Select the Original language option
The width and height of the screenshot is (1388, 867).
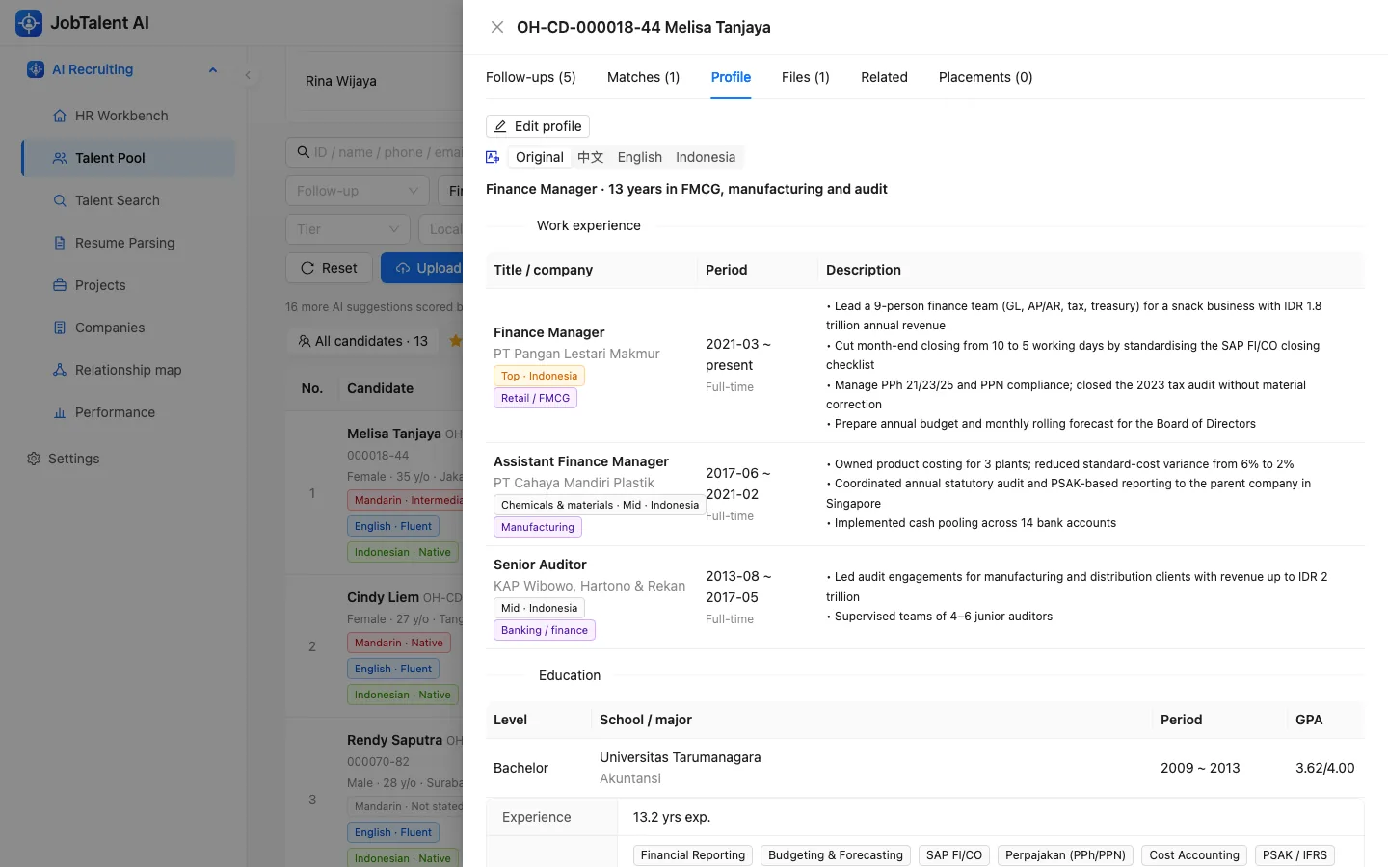(x=539, y=157)
